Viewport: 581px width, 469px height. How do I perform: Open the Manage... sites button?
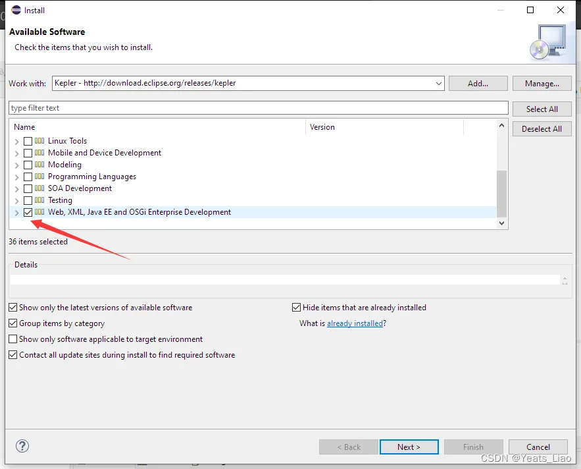point(542,84)
